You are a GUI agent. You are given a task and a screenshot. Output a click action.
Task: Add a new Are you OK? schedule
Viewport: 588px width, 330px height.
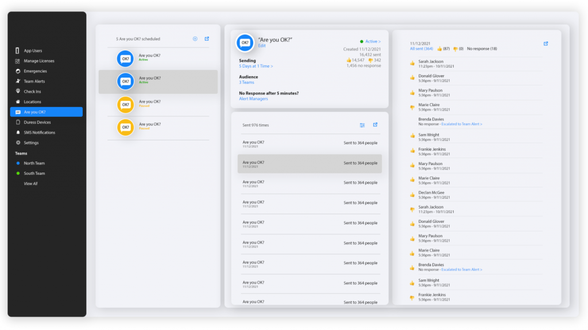[x=195, y=39]
